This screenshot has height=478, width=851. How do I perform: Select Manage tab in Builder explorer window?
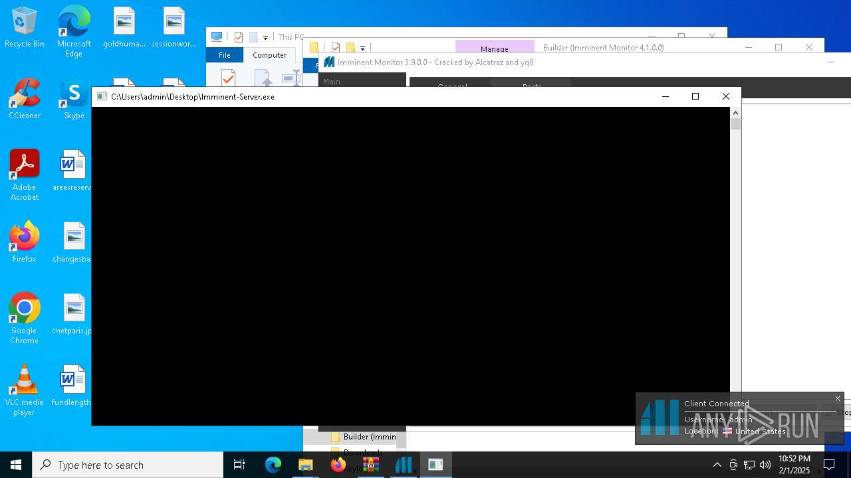click(495, 48)
